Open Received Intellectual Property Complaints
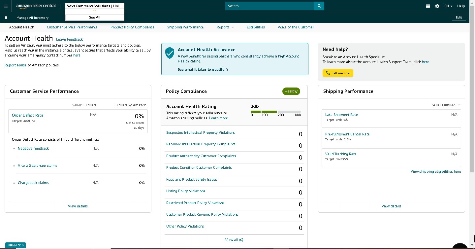475x249 pixels. pyautogui.click(x=201, y=144)
